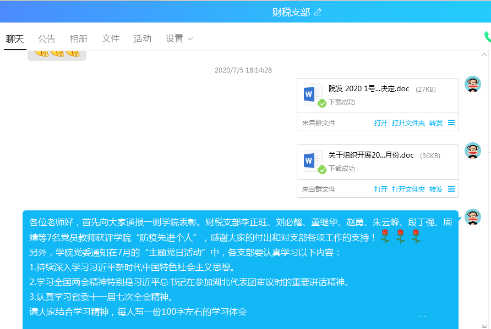Select the 活动 tab

[x=143, y=38]
